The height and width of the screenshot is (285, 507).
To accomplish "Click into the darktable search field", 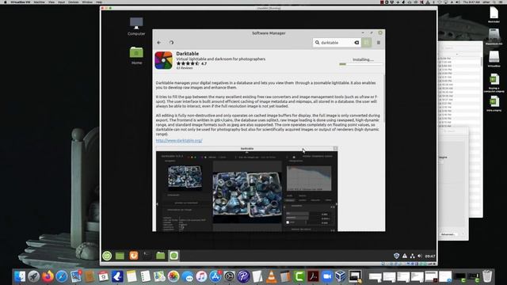I will (336, 43).
